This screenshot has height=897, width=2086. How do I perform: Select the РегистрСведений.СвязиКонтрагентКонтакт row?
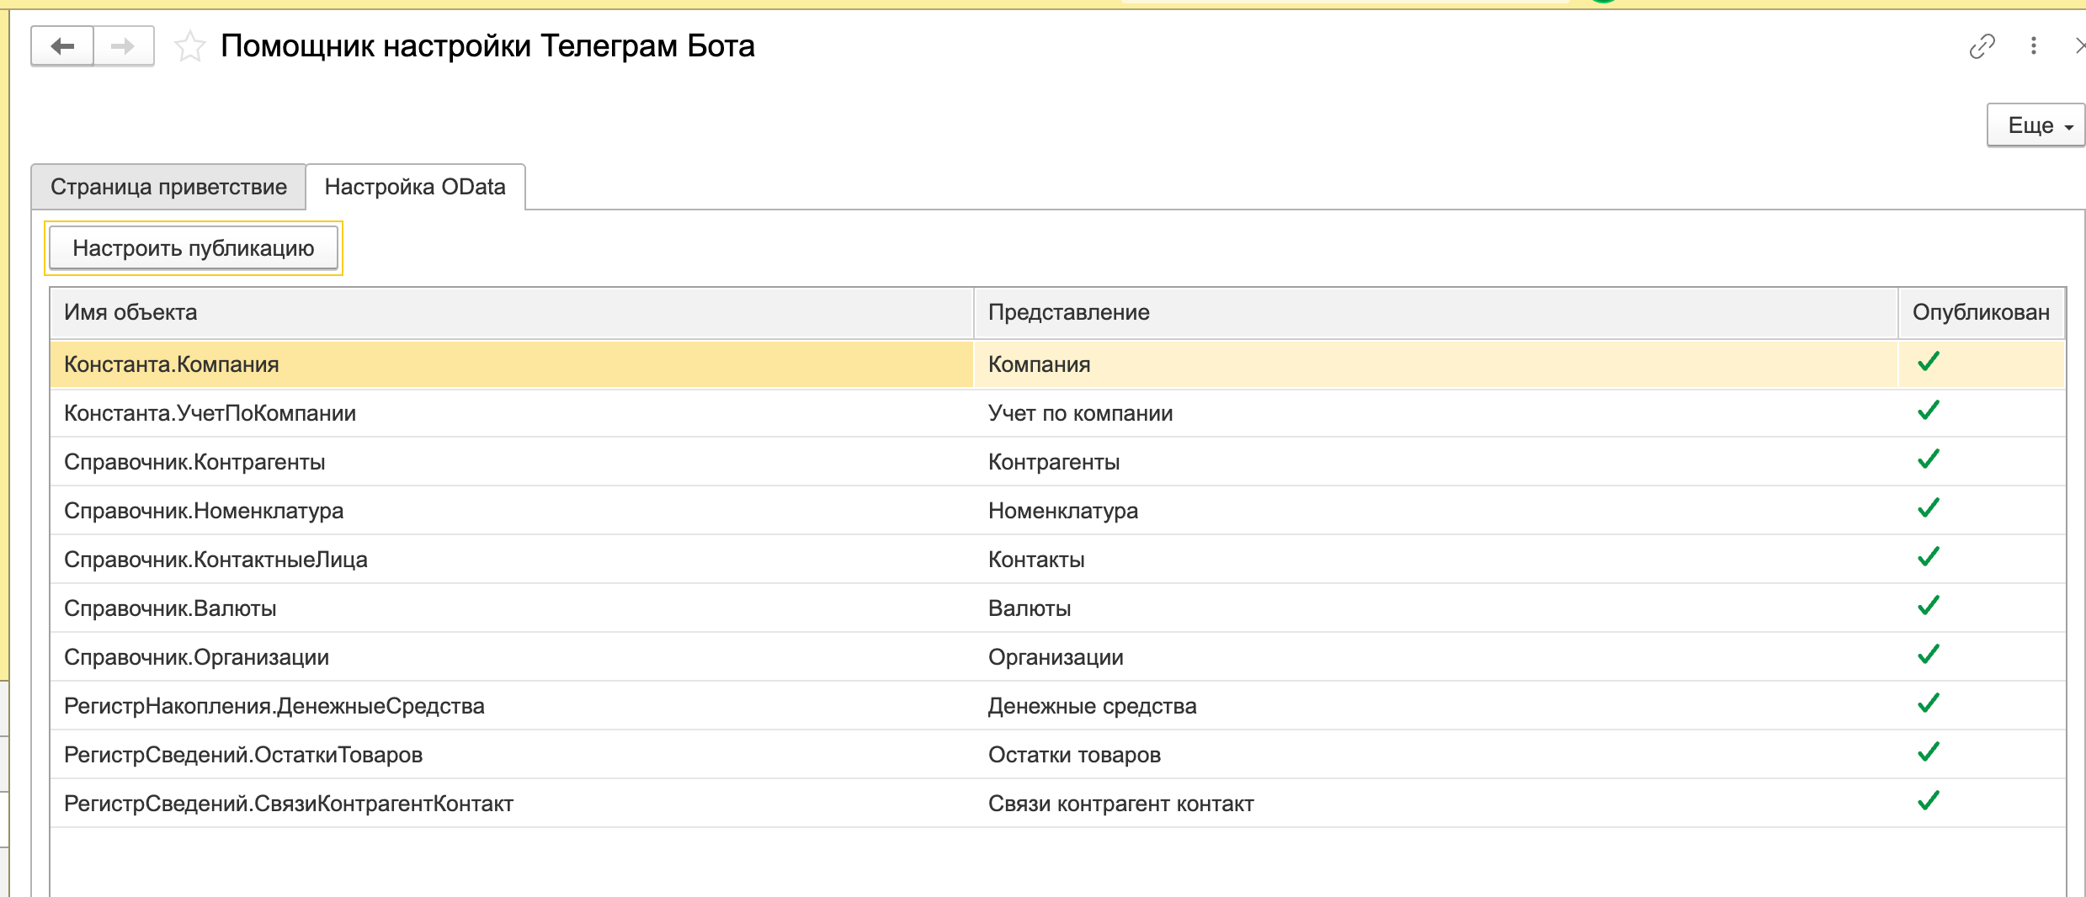coord(288,804)
